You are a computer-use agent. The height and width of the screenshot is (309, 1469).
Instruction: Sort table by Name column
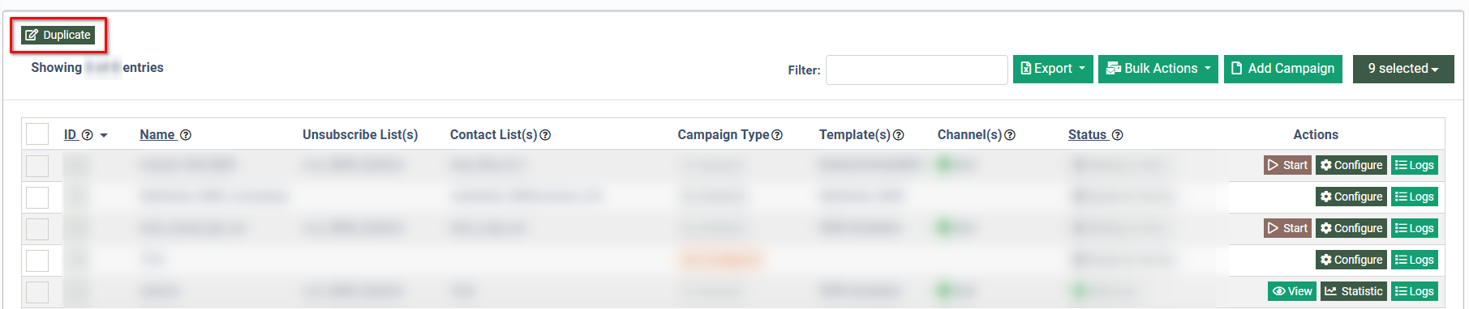click(157, 135)
